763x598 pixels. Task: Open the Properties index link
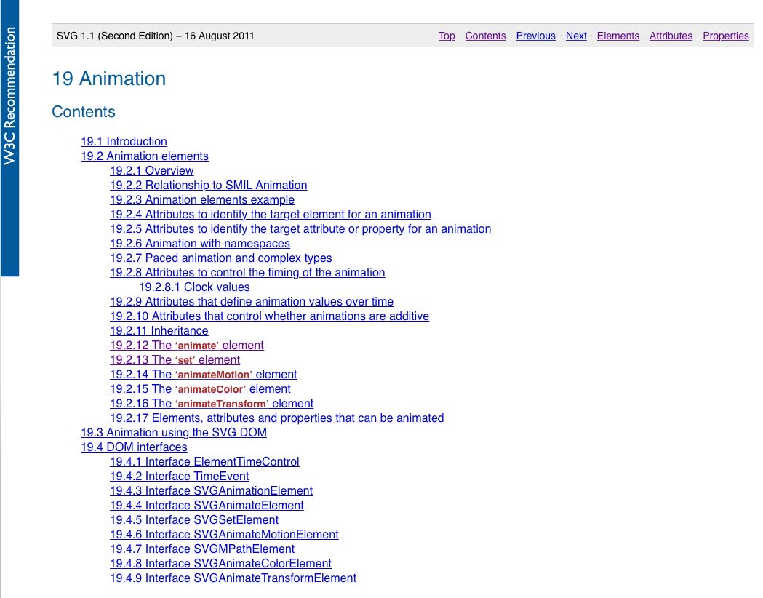(x=725, y=36)
